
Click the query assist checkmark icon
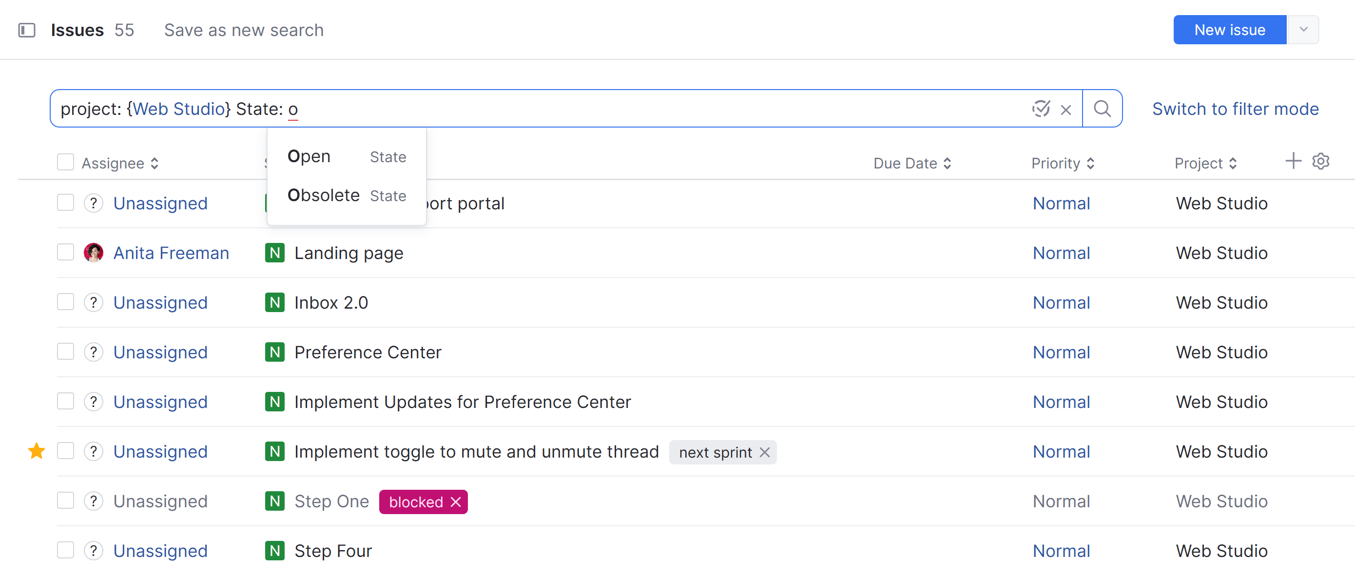(x=1041, y=109)
